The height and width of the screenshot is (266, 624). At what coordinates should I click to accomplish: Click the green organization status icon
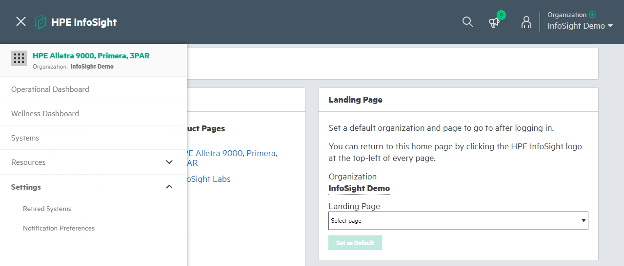coord(592,15)
